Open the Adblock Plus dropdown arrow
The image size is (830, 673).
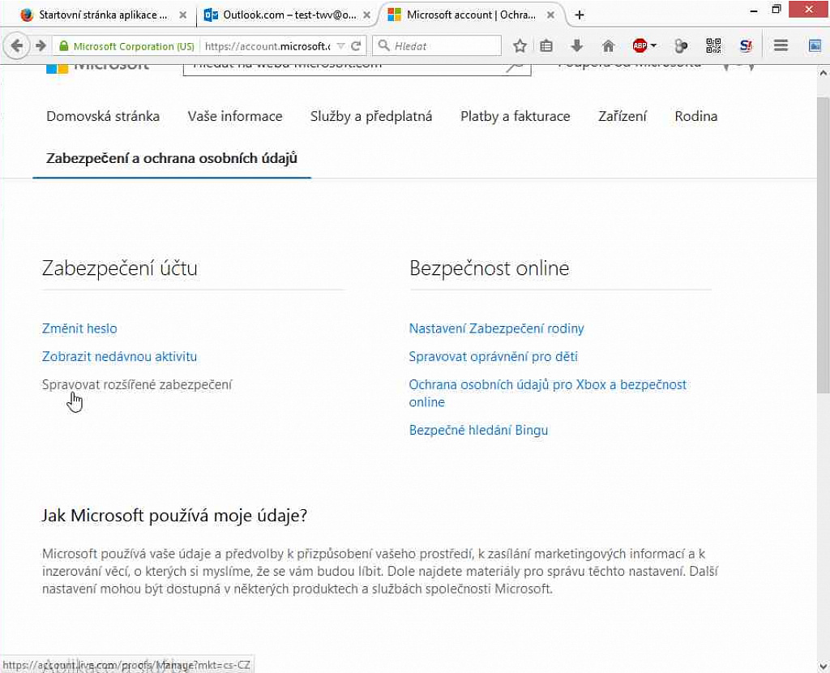pos(654,46)
